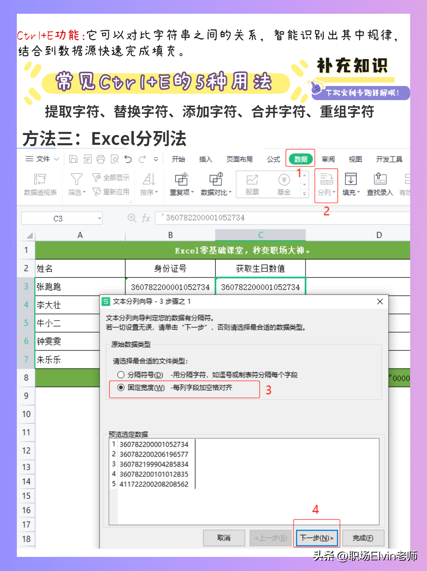Click preview row 411722200208208562
Viewport: 427px width, 571px height.
(x=154, y=484)
